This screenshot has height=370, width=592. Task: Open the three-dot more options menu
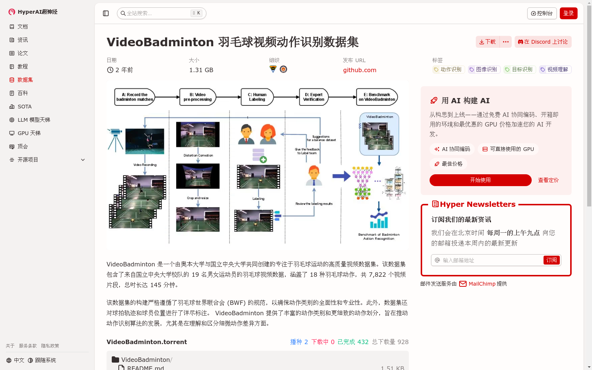[505, 42]
